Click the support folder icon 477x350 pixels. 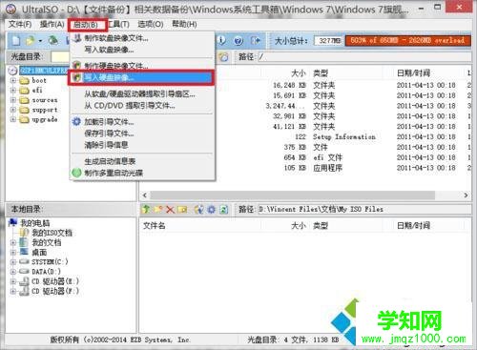pos(24,110)
